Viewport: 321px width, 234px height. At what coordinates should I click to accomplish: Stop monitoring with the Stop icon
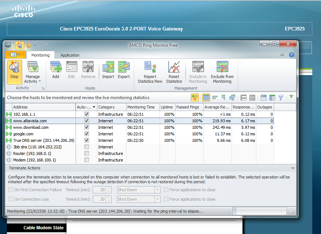(x=14, y=68)
